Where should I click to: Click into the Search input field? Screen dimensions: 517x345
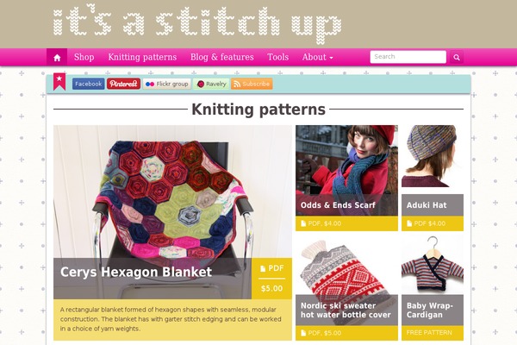click(408, 57)
